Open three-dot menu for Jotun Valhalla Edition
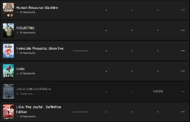The width and height of the screenshot is (190, 122). pos(183,91)
